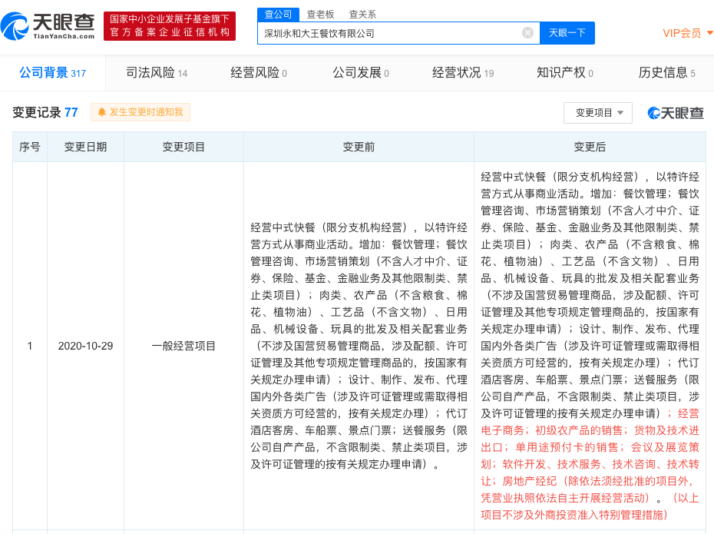Expand the 变更项目 filter dropdown
714x534 pixels.
coord(597,112)
